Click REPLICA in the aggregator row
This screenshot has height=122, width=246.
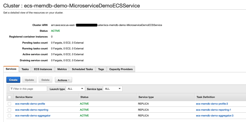143,116
